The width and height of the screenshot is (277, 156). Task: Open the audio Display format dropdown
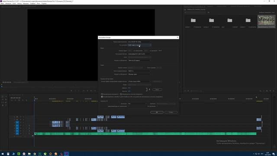(x=139, y=74)
